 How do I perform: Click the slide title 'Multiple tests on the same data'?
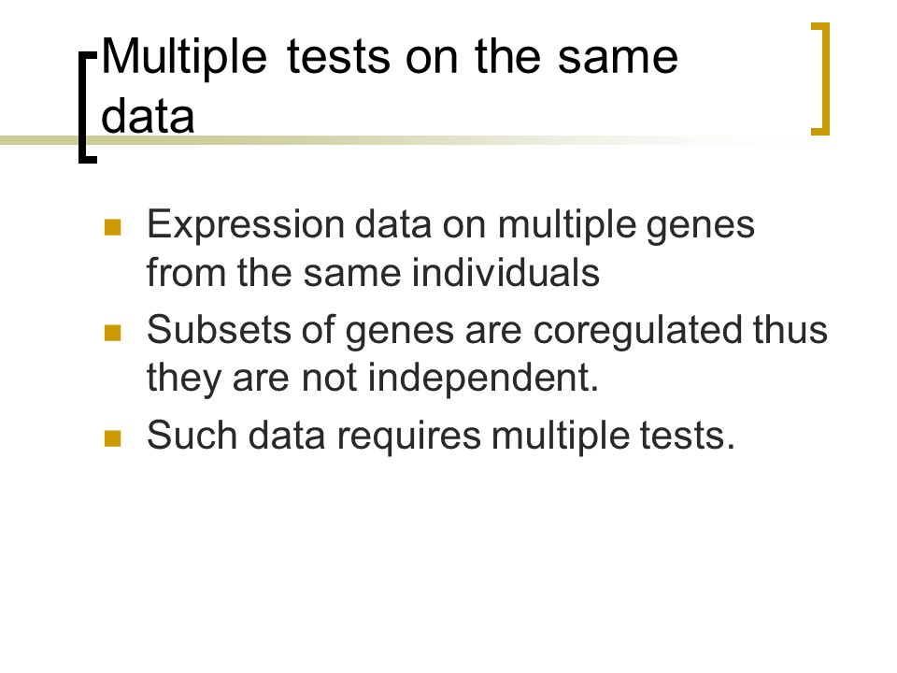(x=390, y=86)
